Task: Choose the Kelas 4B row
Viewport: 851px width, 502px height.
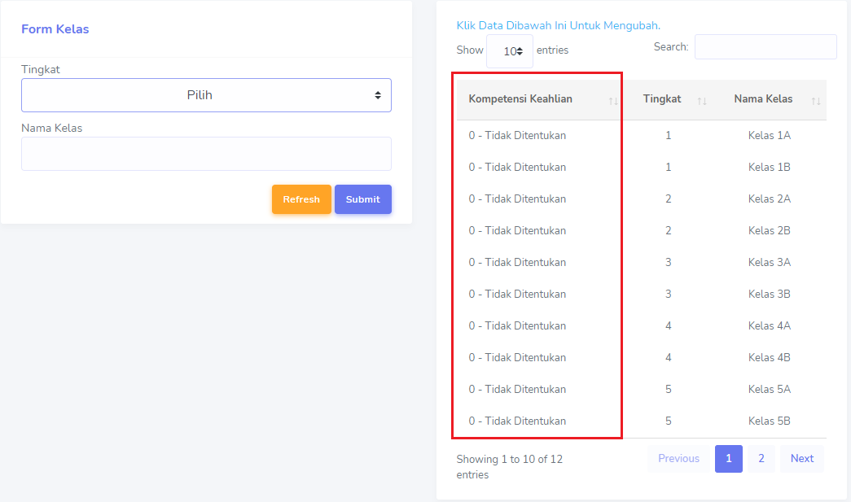Action: (x=769, y=358)
